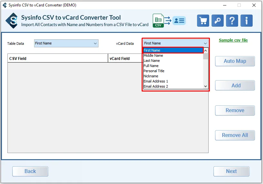Click the Remove button
263x184 pixels.
235,111
